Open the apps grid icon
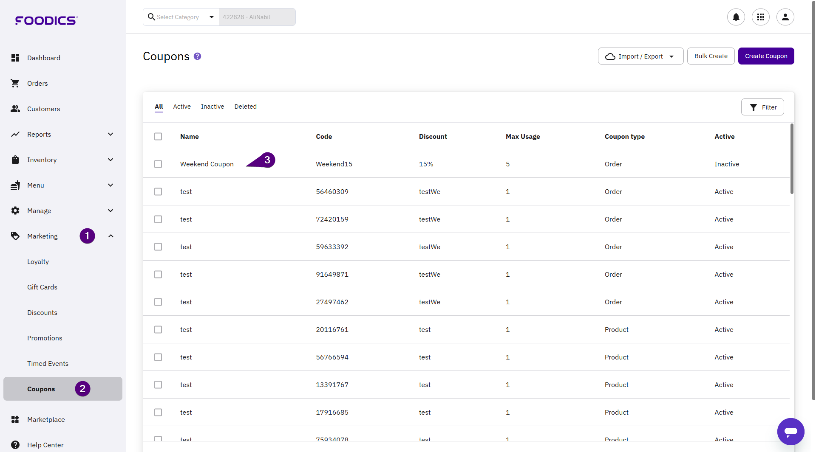This screenshot has height=452, width=816. (760, 17)
